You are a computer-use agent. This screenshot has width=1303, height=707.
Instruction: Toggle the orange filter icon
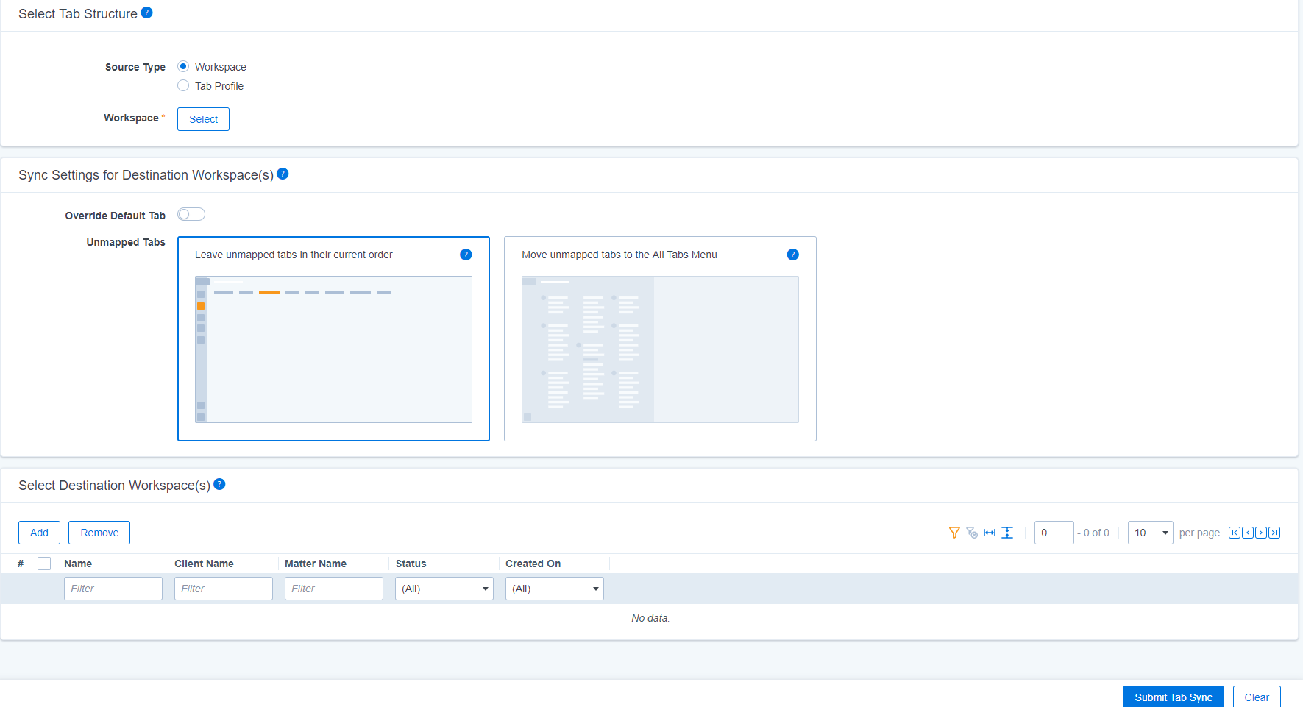pos(954,533)
